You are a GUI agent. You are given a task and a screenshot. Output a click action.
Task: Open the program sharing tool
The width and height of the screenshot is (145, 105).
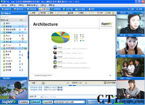pyautogui.click(x=19, y=9)
